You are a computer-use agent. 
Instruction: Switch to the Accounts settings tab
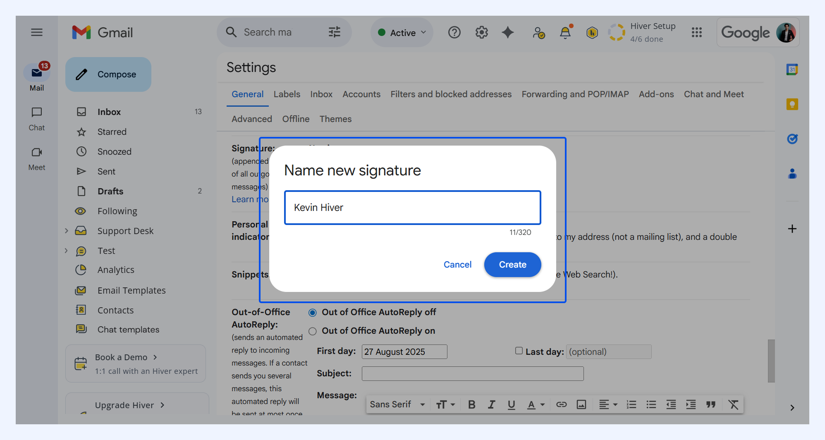[361, 94]
